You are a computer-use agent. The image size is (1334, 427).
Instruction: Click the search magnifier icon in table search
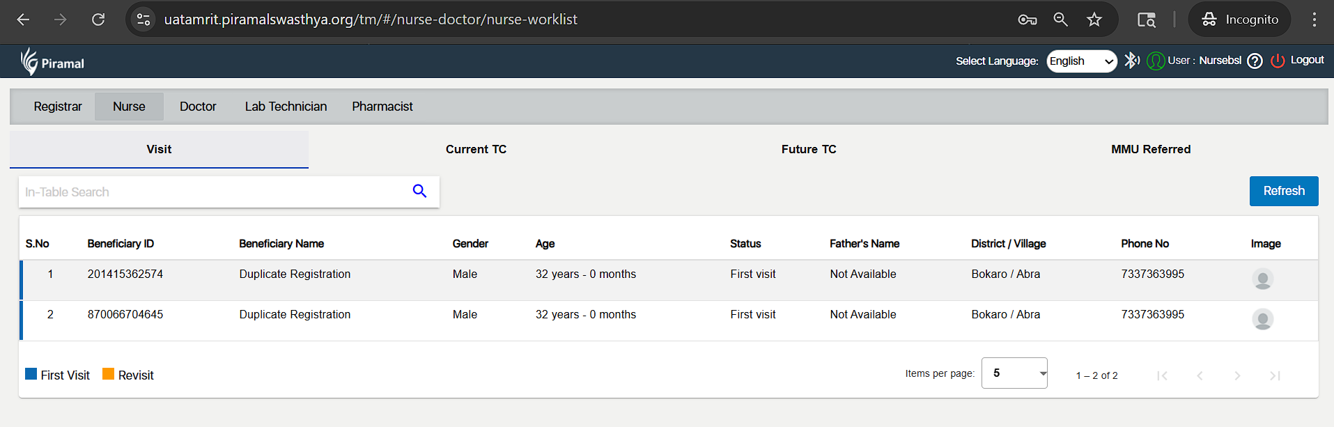419,191
